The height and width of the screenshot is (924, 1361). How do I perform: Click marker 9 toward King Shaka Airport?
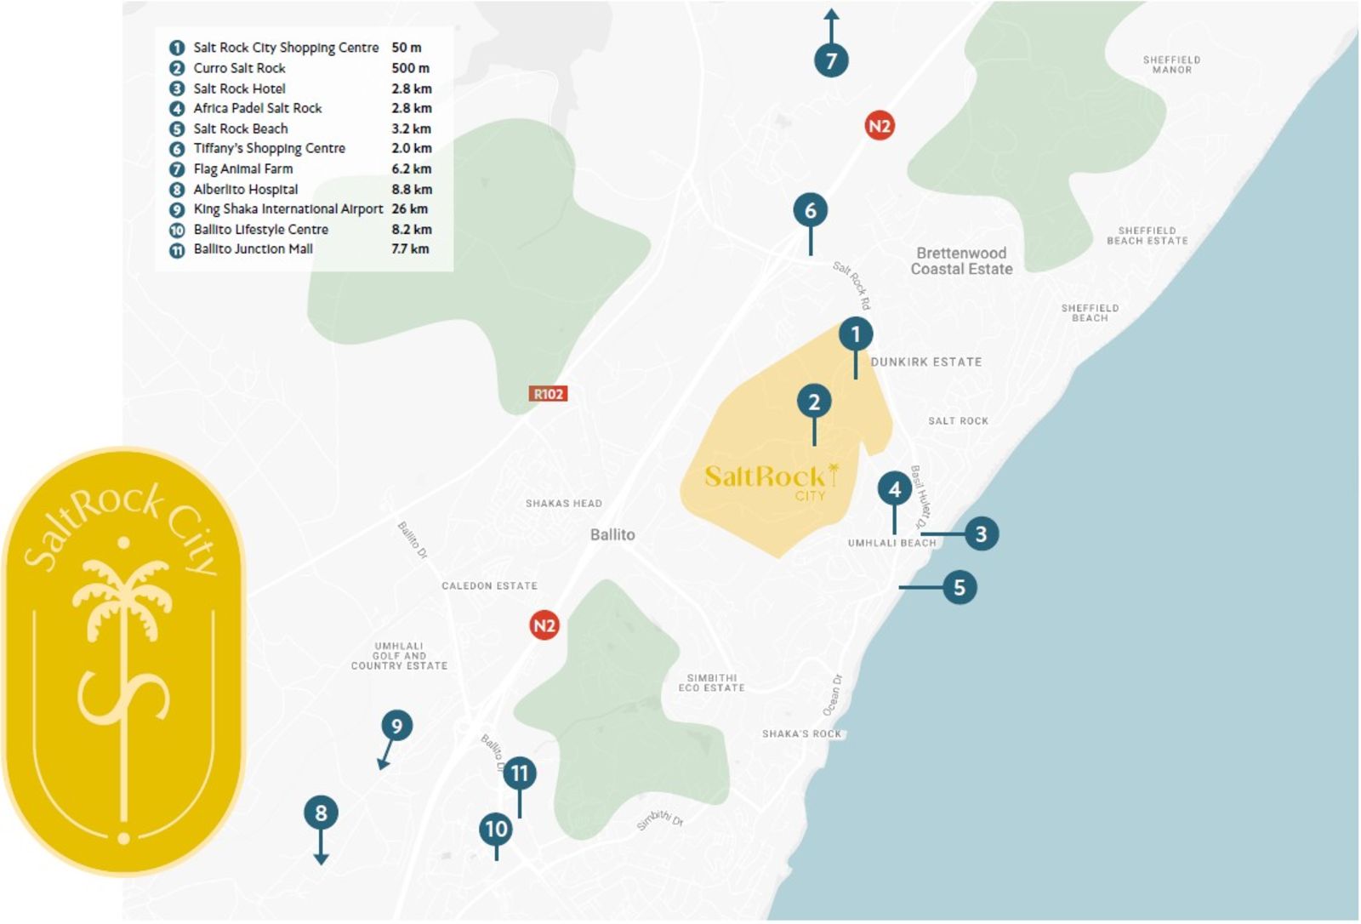tap(396, 726)
